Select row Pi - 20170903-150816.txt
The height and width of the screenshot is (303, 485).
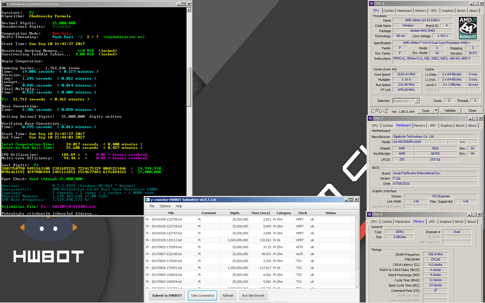(x=250, y=275)
